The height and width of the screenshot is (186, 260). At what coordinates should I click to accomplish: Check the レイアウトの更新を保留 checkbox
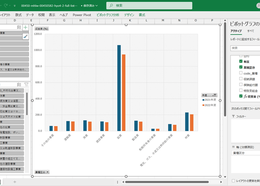[233, 181]
